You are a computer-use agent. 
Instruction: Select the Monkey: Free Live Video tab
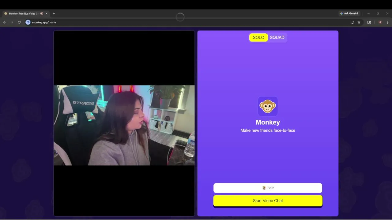coord(26,13)
